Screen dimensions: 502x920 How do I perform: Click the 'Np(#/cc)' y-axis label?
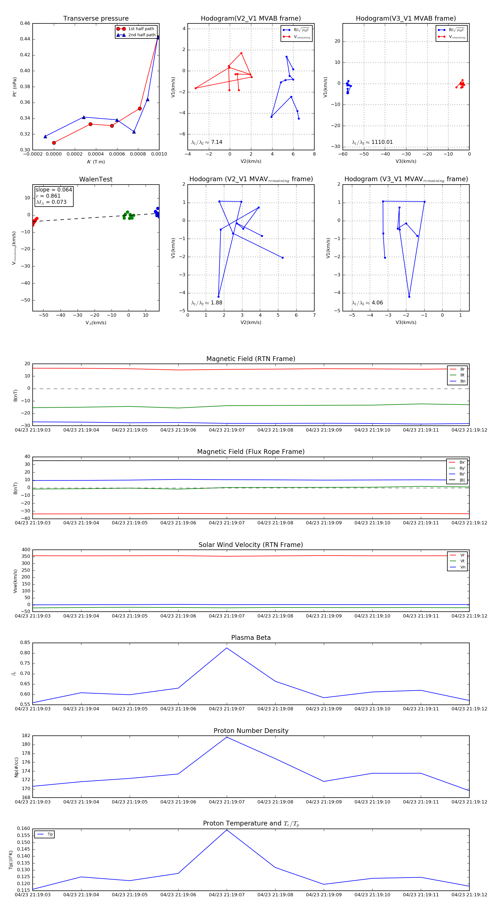(16, 768)
